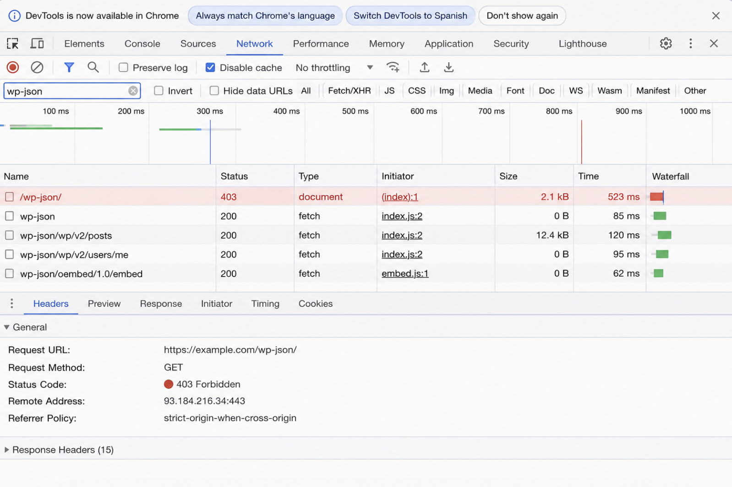Filter requests by Img type
Image resolution: width=732 pixels, height=487 pixels.
pos(447,91)
